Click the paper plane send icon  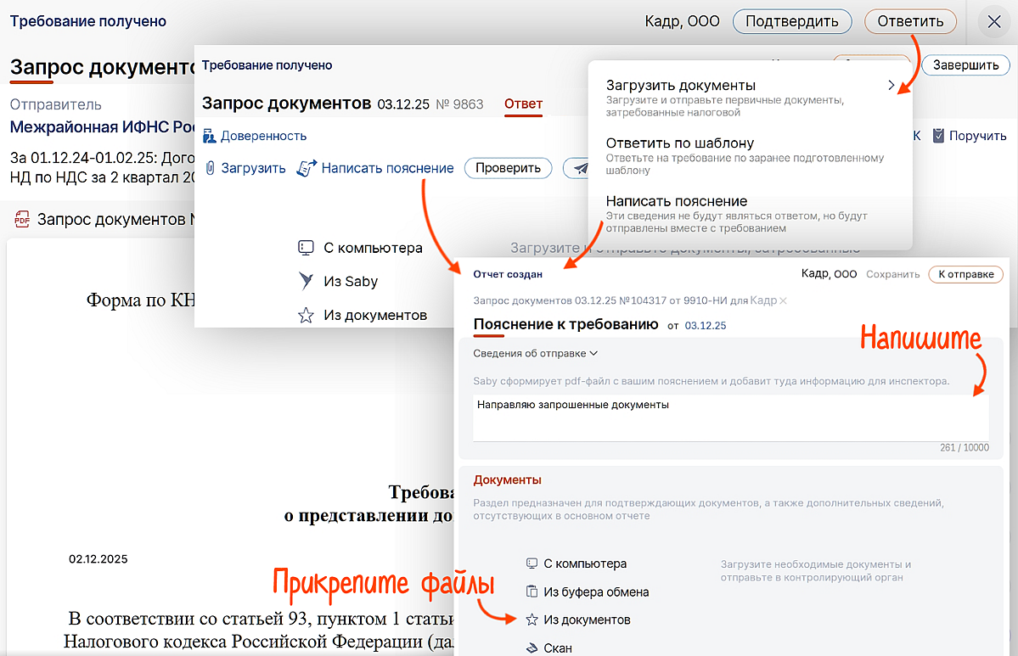pyautogui.click(x=581, y=168)
